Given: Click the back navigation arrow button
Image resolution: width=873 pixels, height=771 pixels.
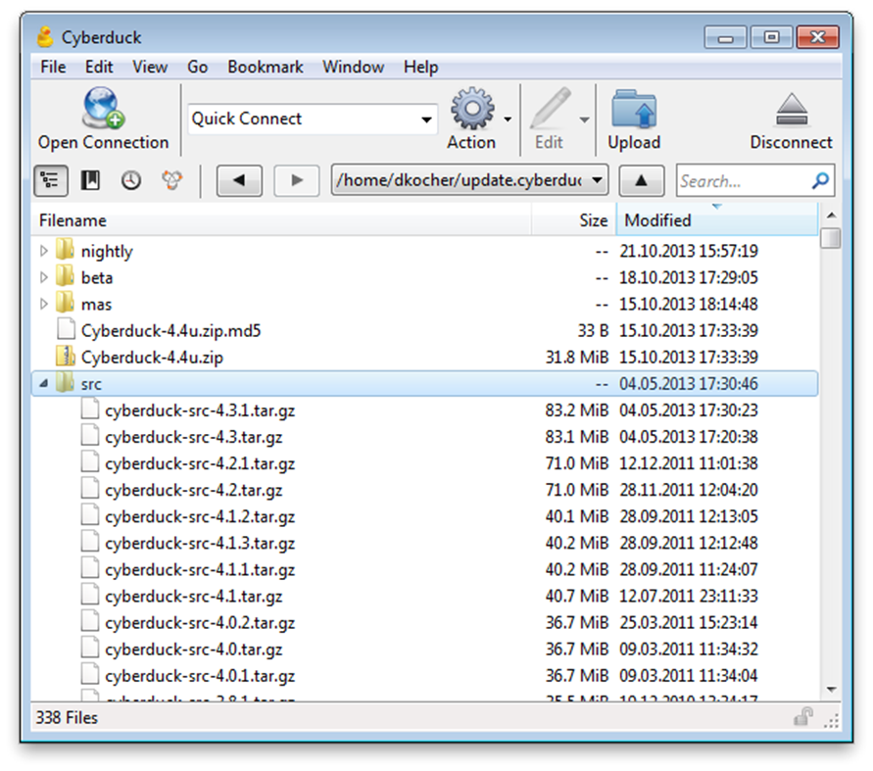Looking at the screenshot, I should (239, 180).
